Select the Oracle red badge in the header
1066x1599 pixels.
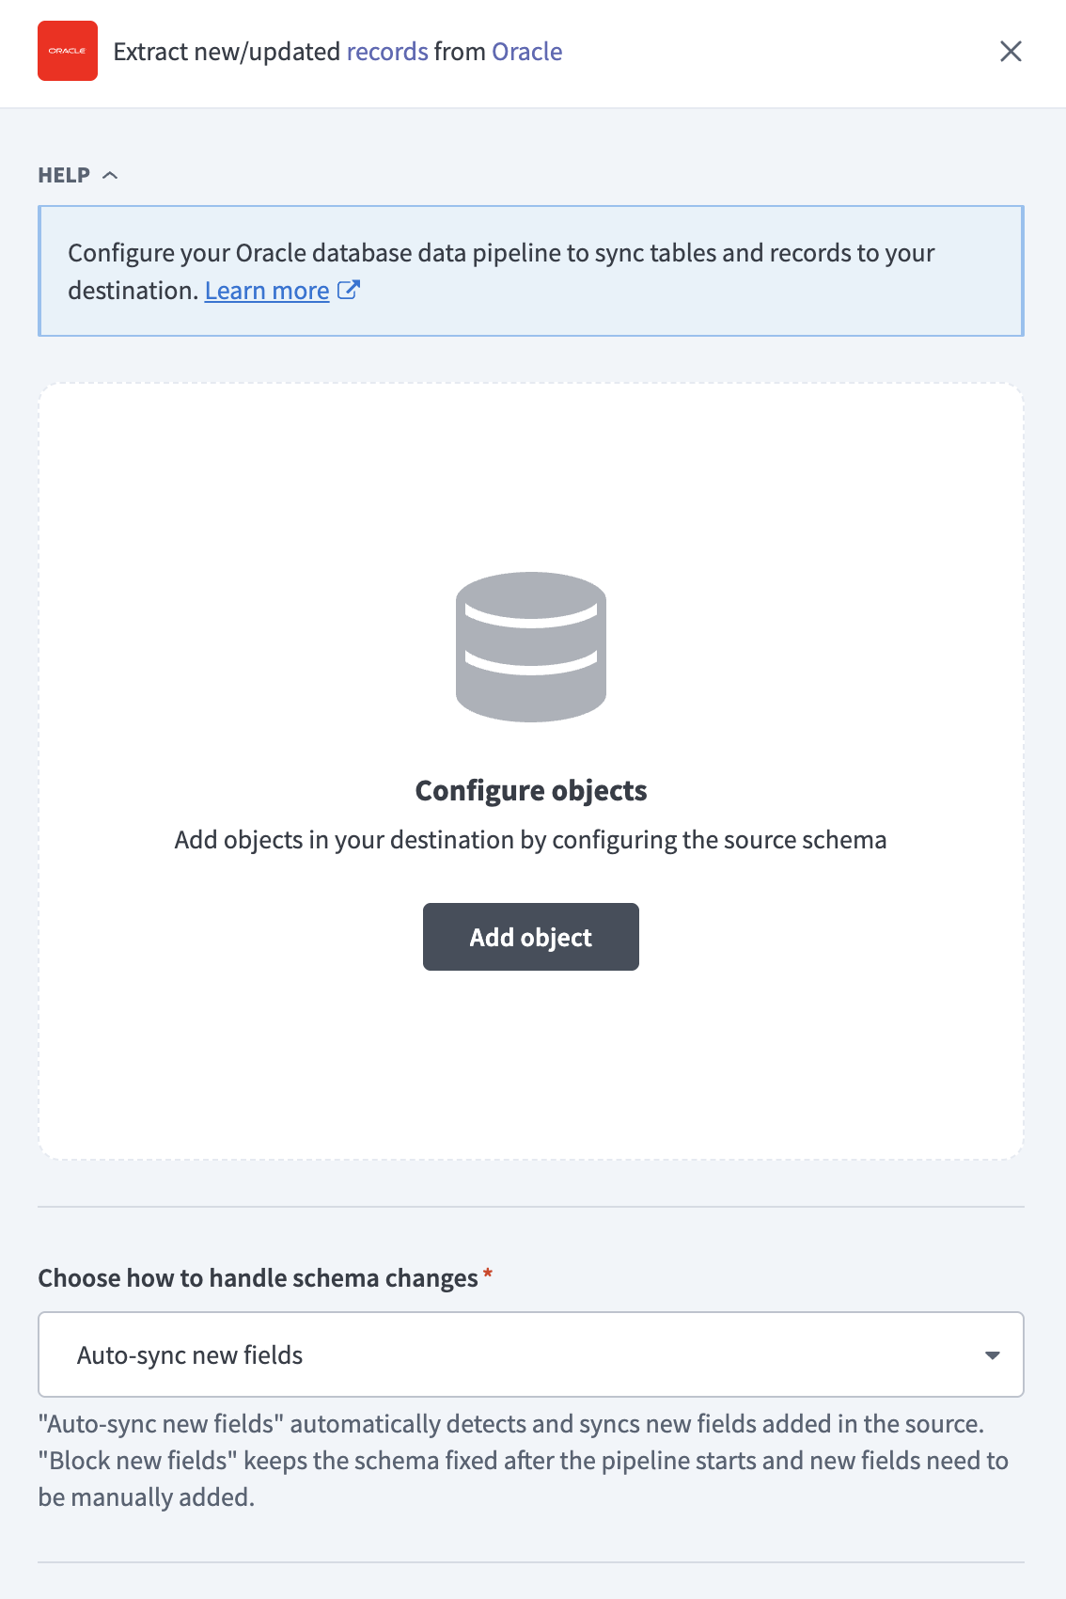click(x=67, y=52)
